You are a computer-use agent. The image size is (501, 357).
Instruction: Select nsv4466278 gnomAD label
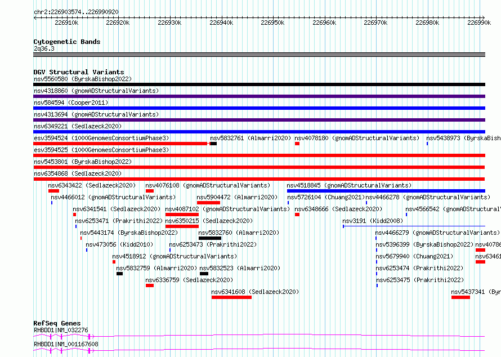point(428,197)
